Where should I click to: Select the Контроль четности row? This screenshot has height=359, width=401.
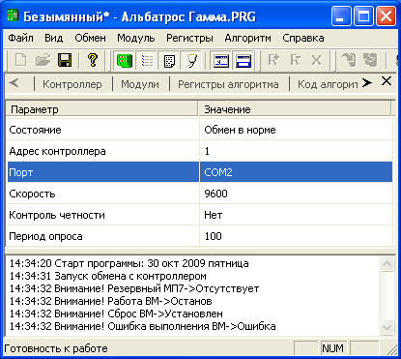[x=199, y=215]
